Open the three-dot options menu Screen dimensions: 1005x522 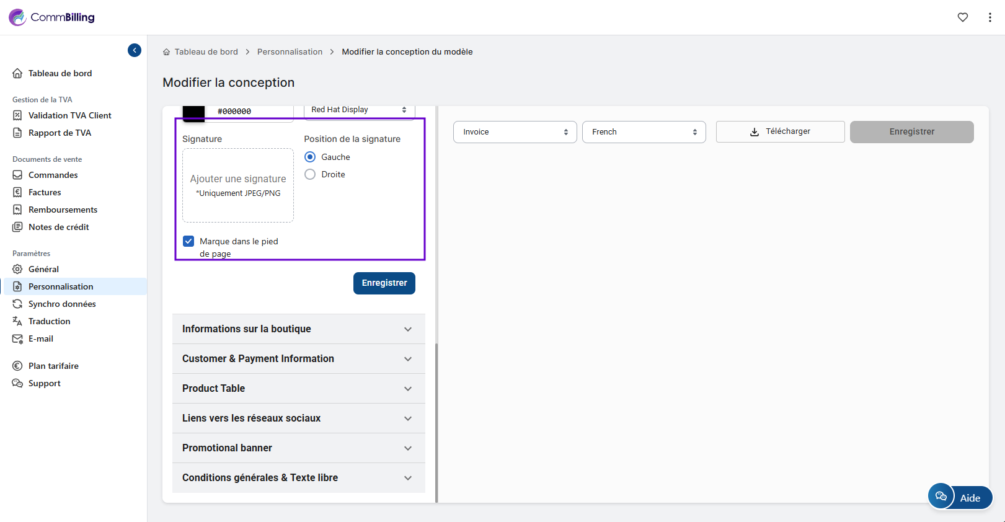pos(990,17)
